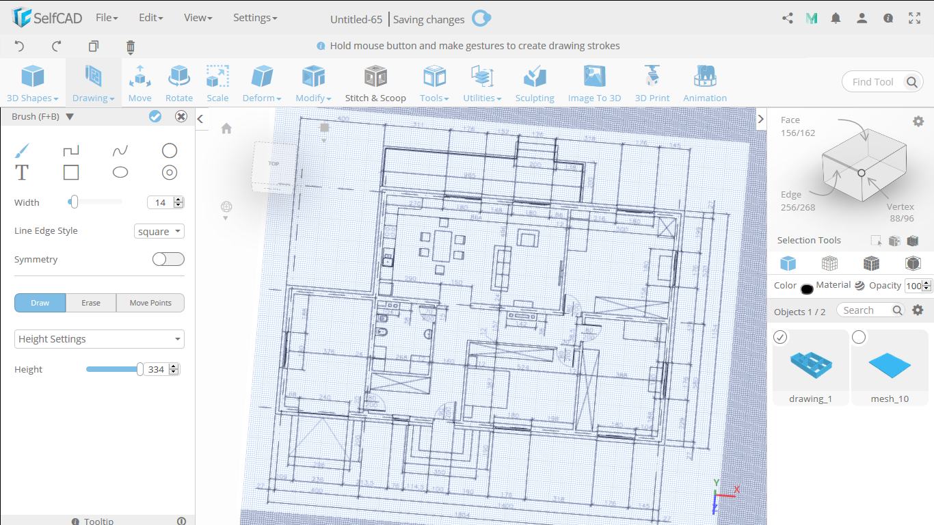The height and width of the screenshot is (525, 934).
Task: Activate Draw mode
Action: click(x=40, y=303)
